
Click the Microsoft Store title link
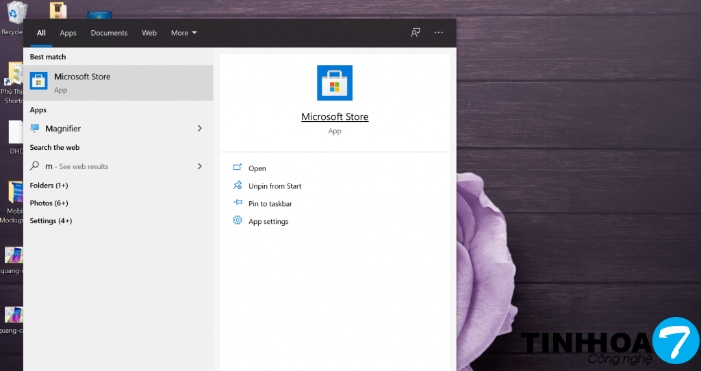coord(335,117)
